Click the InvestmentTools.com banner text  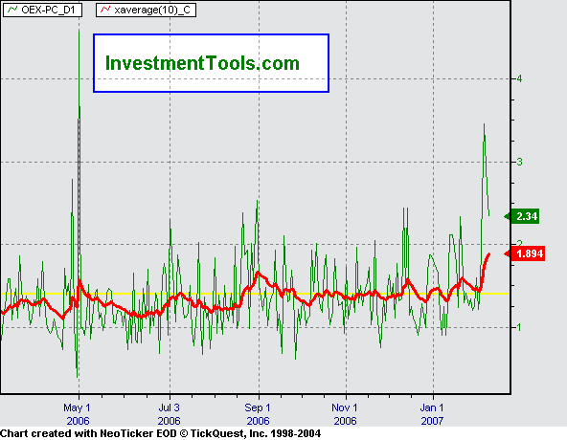pyautogui.click(x=202, y=63)
